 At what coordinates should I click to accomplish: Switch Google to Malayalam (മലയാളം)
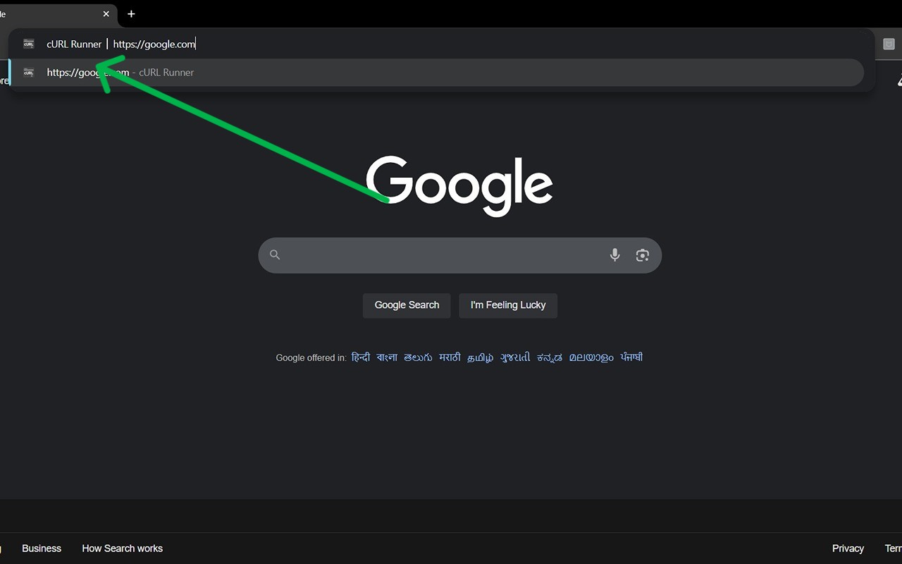(591, 357)
